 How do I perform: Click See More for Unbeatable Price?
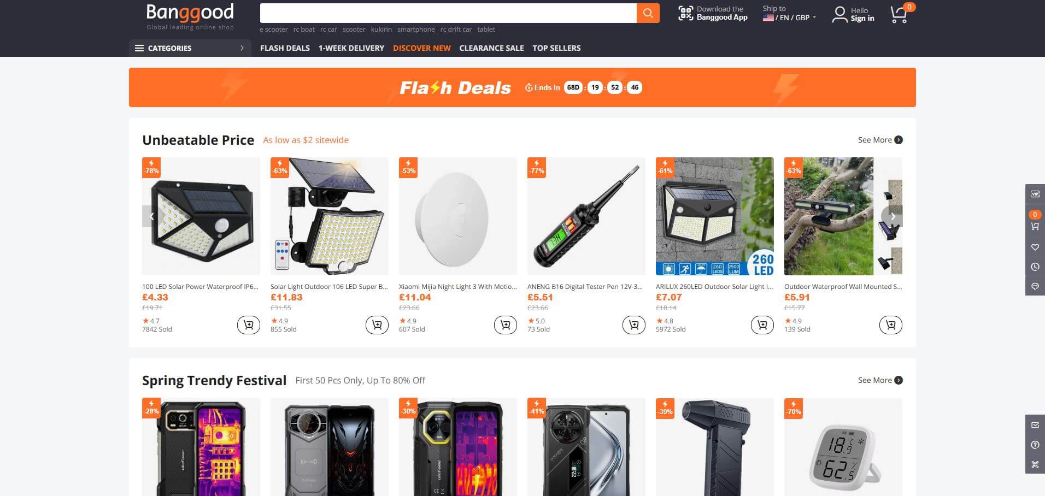[880, 140]
